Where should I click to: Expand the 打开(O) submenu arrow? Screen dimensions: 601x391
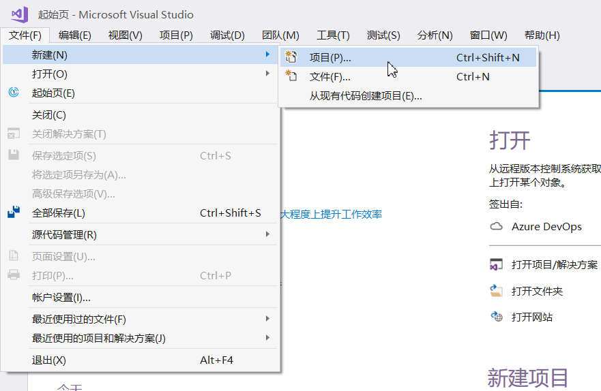click(267, 74)
